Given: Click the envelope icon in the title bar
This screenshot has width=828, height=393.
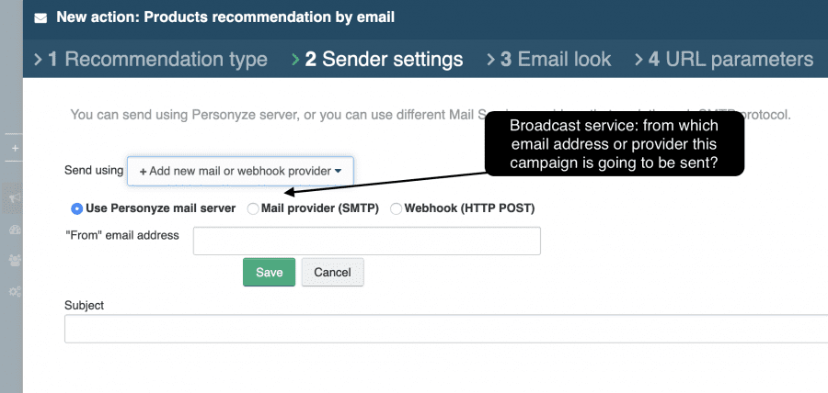Looking at the screenshot, I should click(41, 17).
